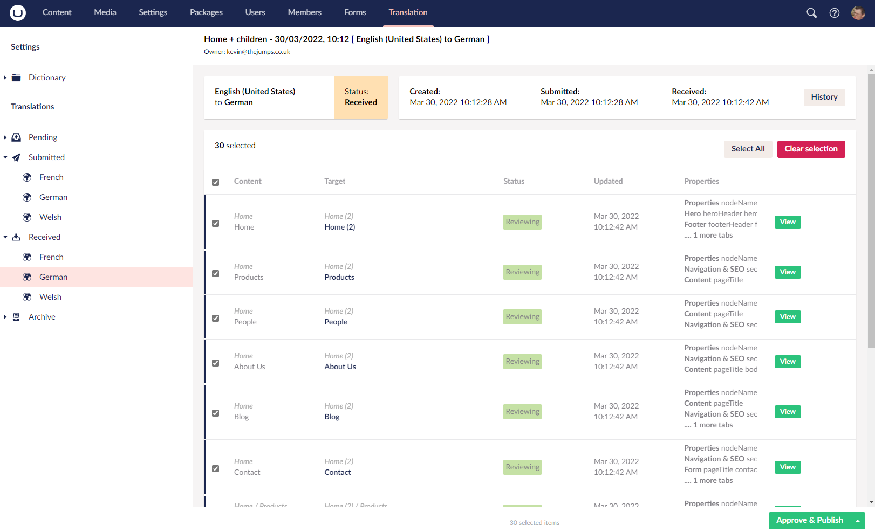The height and width of the screenshot is (532, 875).
Task: Open search using the magnifier icon
Action: (x=811, y=12)
